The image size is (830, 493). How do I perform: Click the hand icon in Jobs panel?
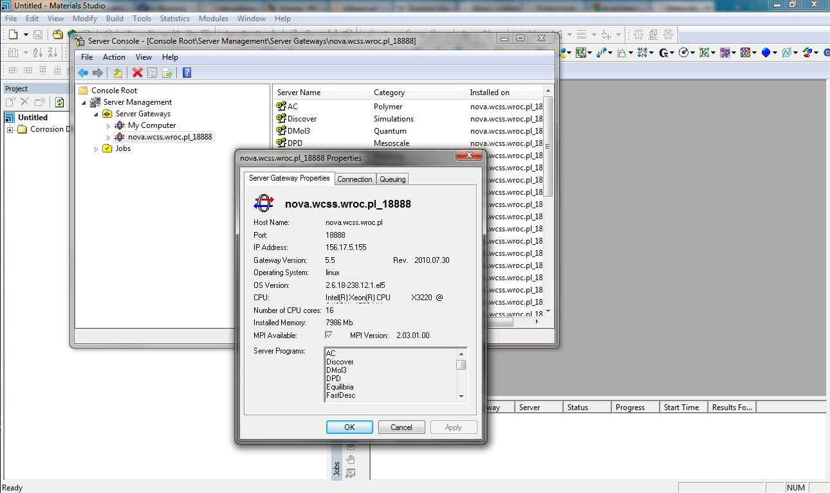click(x=351, y=459)
